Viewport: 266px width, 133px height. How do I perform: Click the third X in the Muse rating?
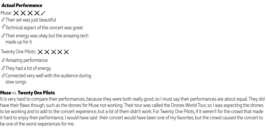point(30,13)
